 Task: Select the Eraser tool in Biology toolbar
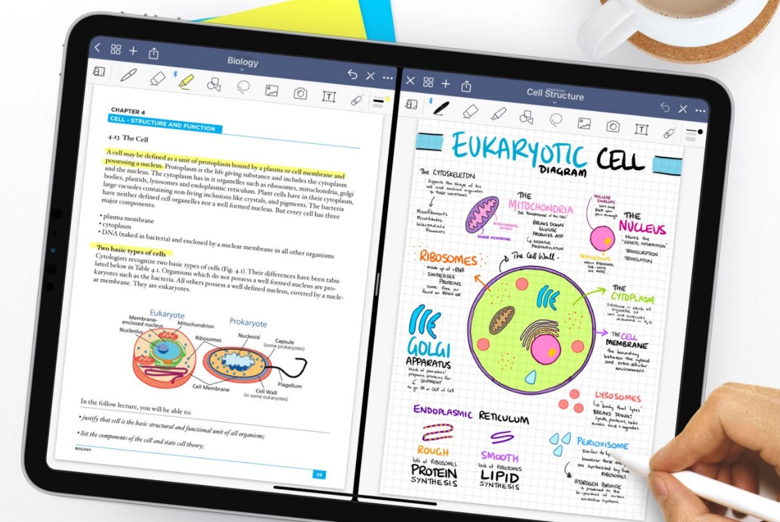(157, 78)
